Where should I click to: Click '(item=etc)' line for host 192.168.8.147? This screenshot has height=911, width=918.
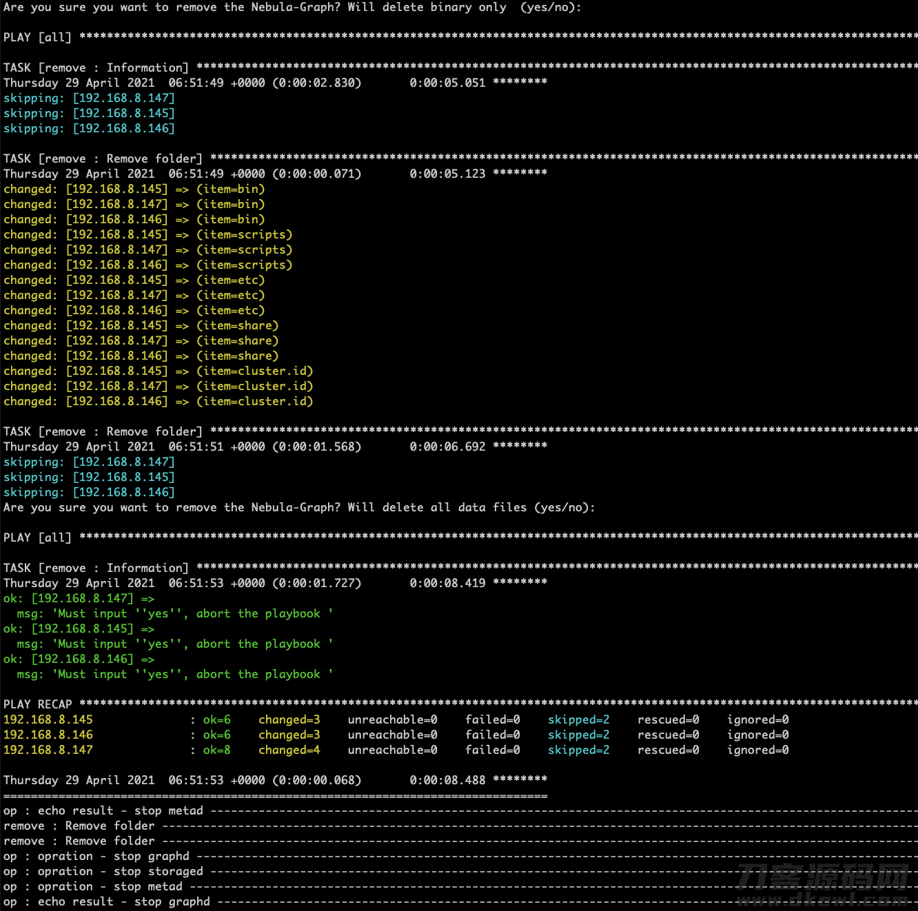134,296
